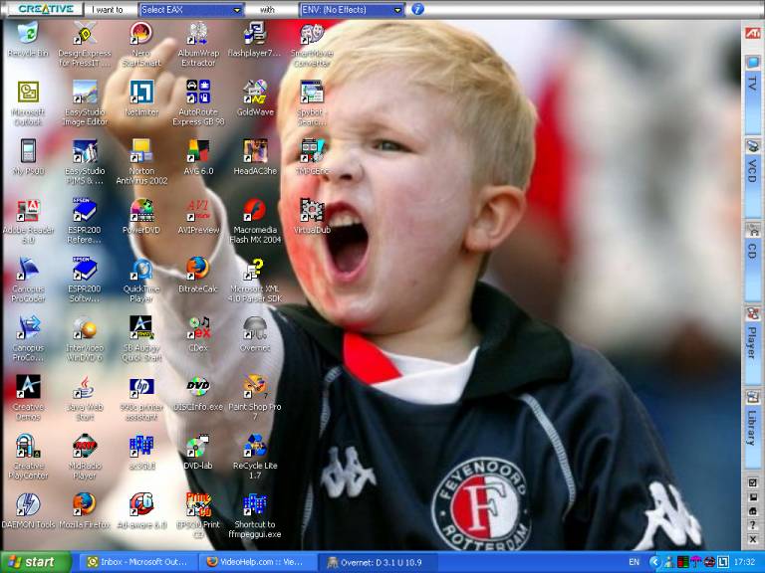Click the EN language indicator
Screen dimensions: 765x573
pyautogui.click(x=634, y=562)
